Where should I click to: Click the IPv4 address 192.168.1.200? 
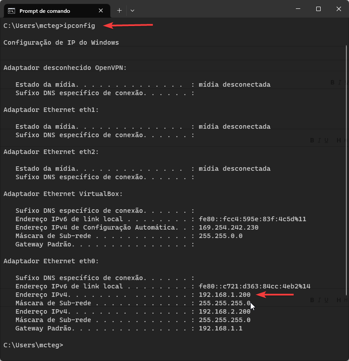click(225, 295)
